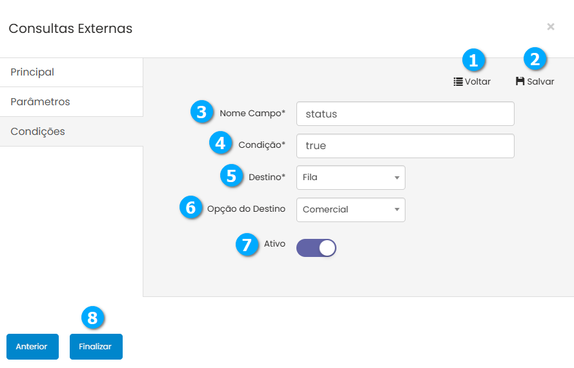574x368 pixels.
Task: Click the Finalizar button
Action: (96, 347)
